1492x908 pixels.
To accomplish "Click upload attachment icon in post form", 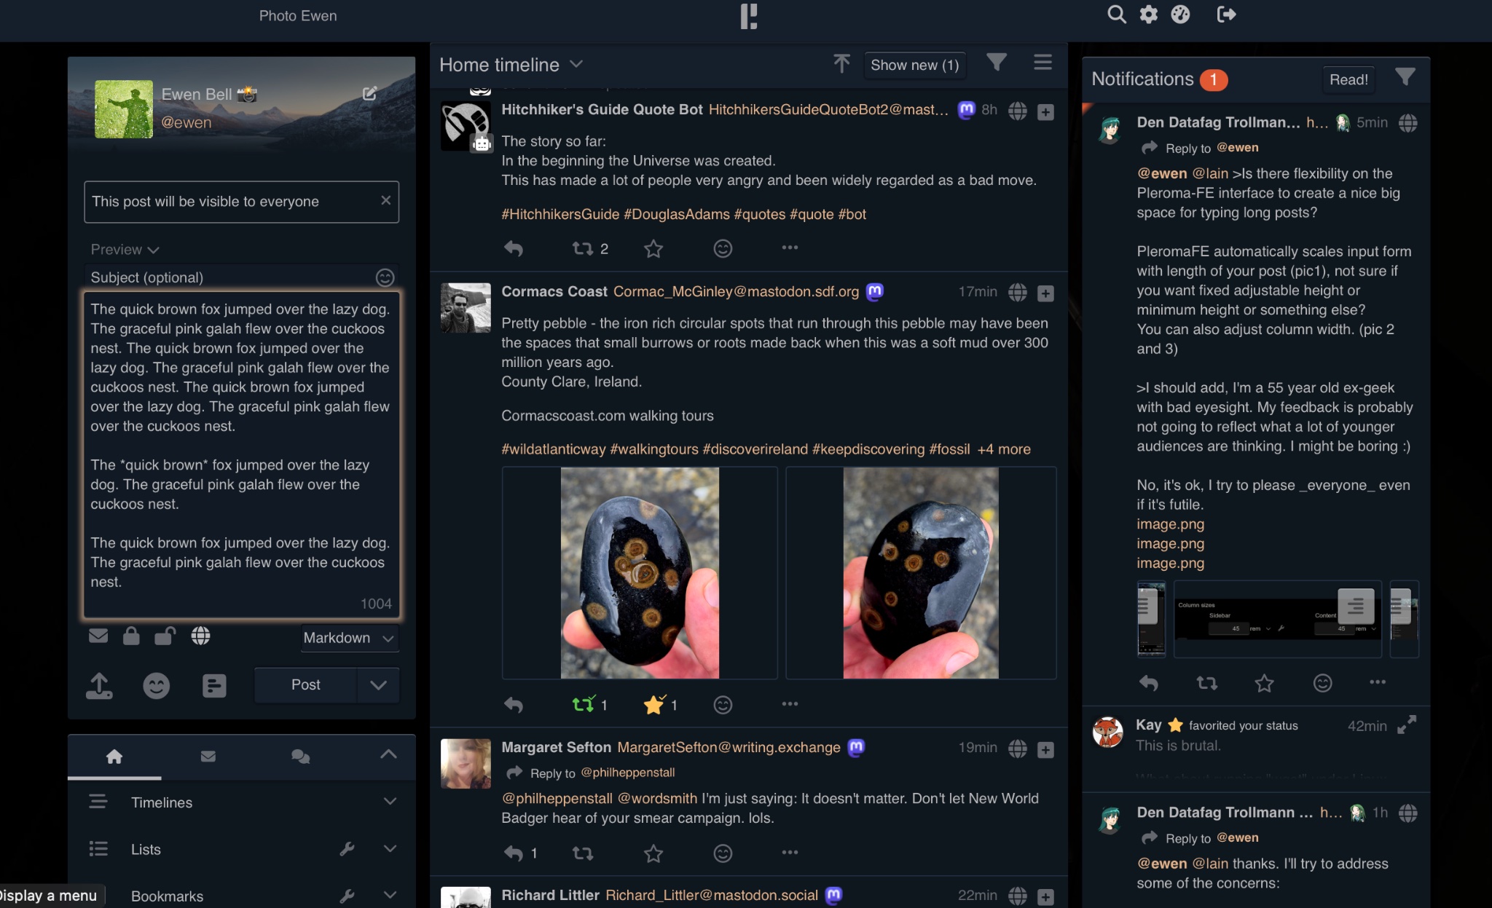I will (99, 685).
